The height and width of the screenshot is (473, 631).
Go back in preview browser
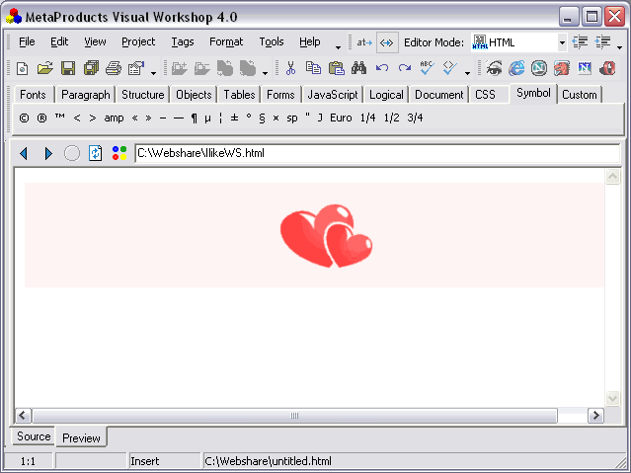pos(24,153)
